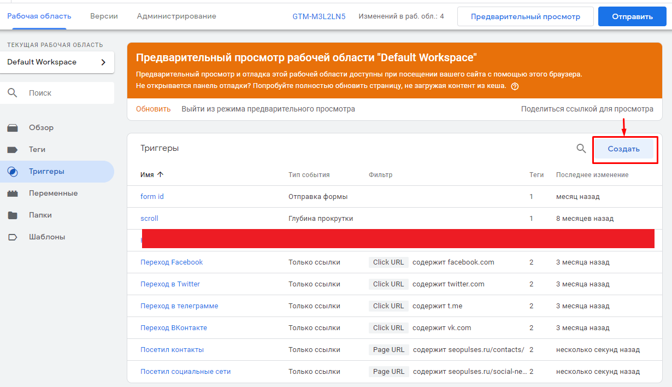Viewport: 672px width, 387px height.
Task: Open Предварительный просмотр button
Action: tap(525, 16)
